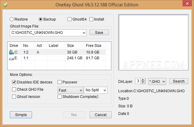Click the Label column header

coord(56,46)
